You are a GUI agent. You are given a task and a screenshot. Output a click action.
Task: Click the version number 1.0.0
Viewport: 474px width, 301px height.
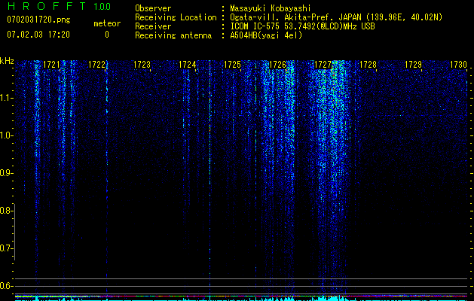click(102, 6)
